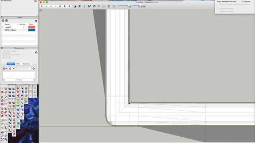Switch to the Select tab in Components
Screen dimensions: 255x143
[11, 64]
